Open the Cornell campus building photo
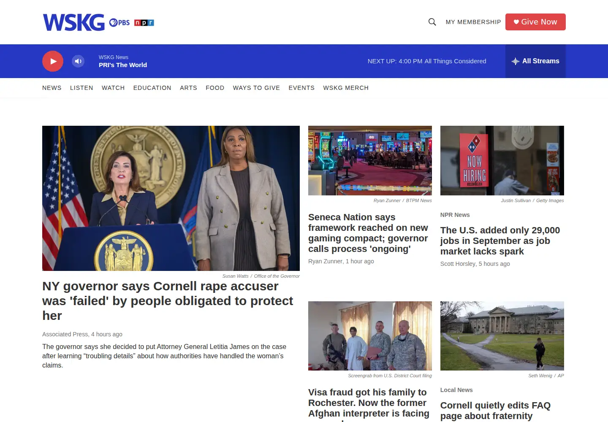This screenshot has width=608, height=422. point(502,336)
